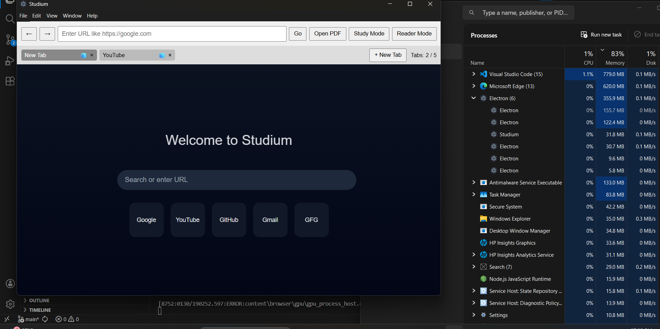The width and height of the screenshot is (660, 329).
Task: Click the main* branch in status bar
Action: coord(29,319)
